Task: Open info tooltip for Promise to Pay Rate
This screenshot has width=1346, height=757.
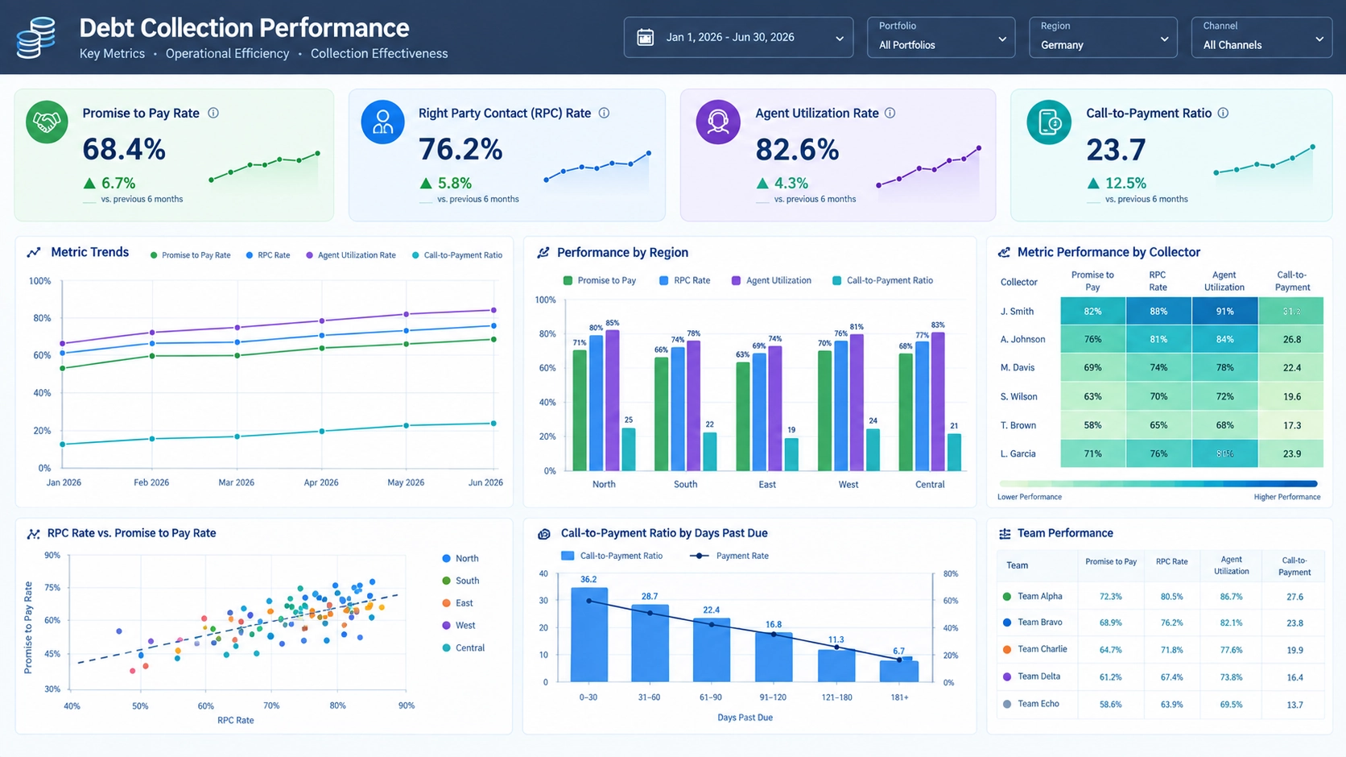Action: click(213, 113)
